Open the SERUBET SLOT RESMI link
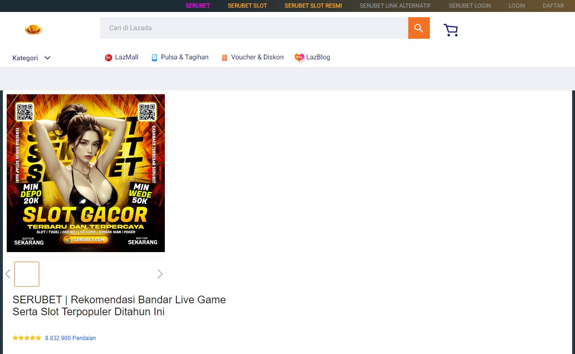The width and height of the screenshot is (575, 354). 313,6
